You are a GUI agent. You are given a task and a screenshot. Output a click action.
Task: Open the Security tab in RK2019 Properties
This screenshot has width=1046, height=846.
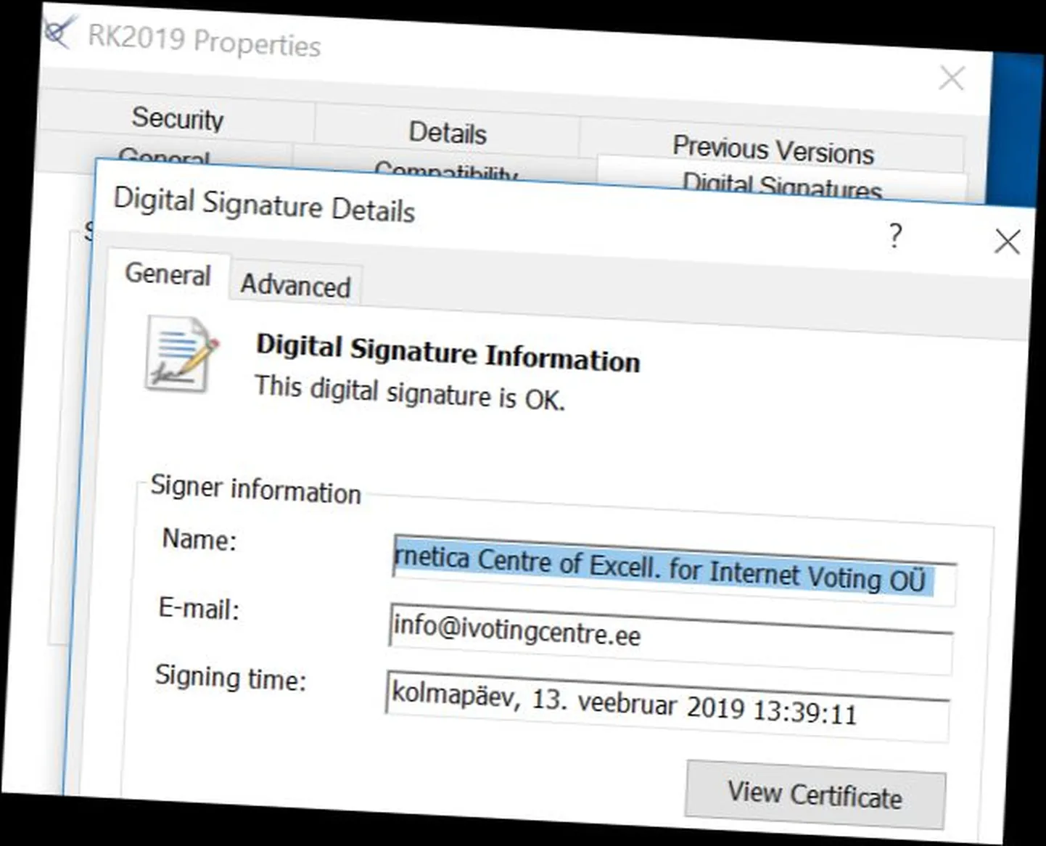point(178,118)
